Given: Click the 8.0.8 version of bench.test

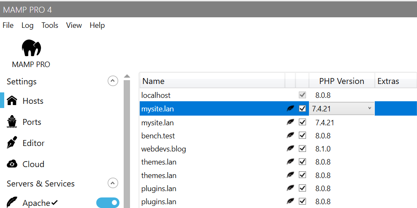Looking at the screenshot, I should coord(323,136).
